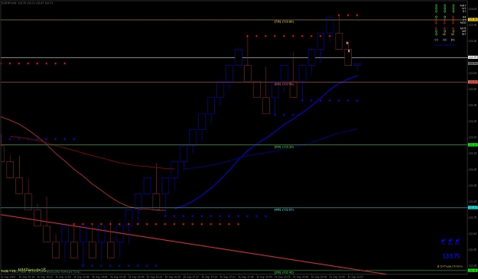Click the BS column header in the dashboard
The height and width of the screenshot is (279, 478).
453,40
